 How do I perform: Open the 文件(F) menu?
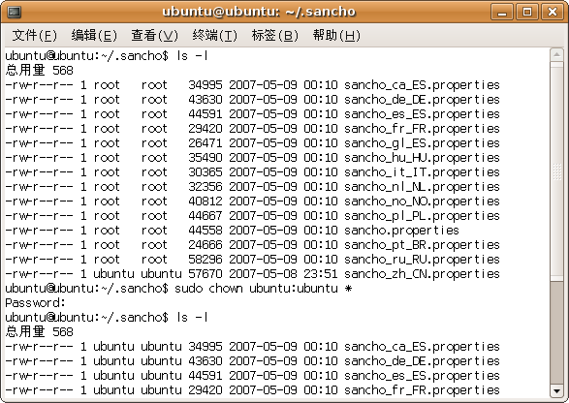(35, 35)
